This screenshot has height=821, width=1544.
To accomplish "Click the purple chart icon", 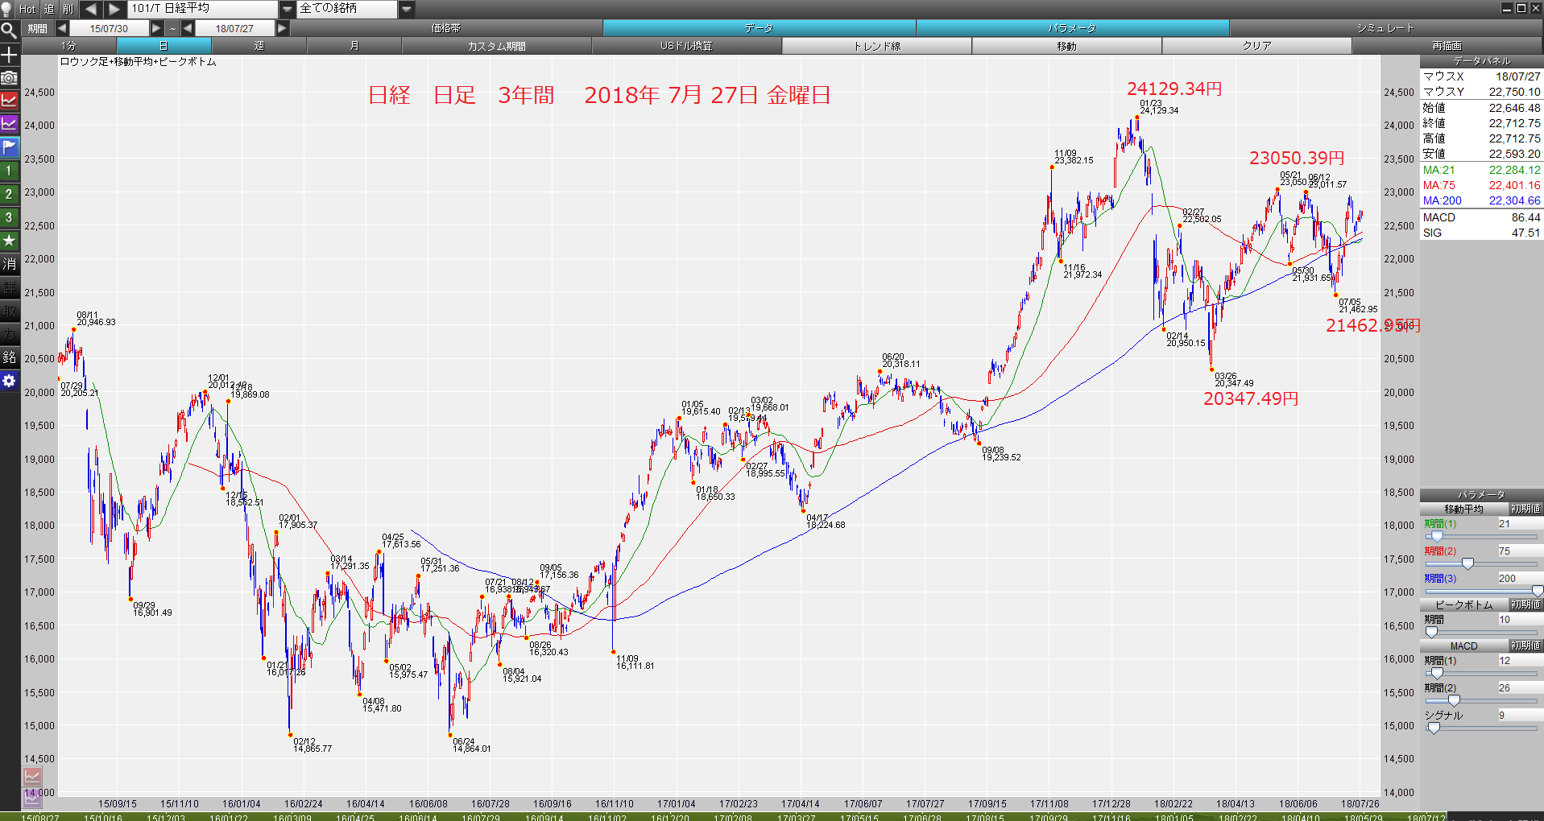I will (x=9, y=124).
